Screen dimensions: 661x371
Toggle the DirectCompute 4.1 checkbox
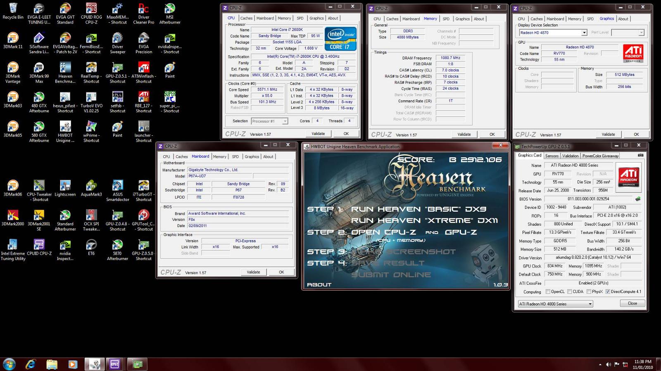[x=608, y=292]
